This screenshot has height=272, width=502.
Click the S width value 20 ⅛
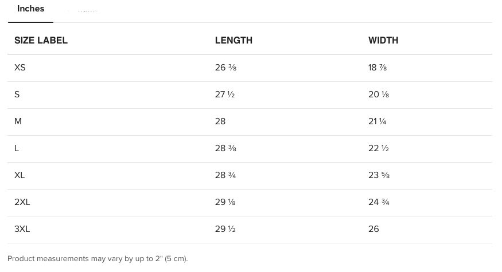[x=379, y=94]
